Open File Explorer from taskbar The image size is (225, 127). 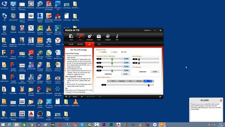pos(17,125)
